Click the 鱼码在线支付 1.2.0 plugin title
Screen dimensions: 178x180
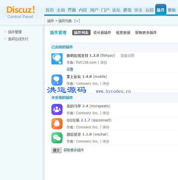coord(83,56)
